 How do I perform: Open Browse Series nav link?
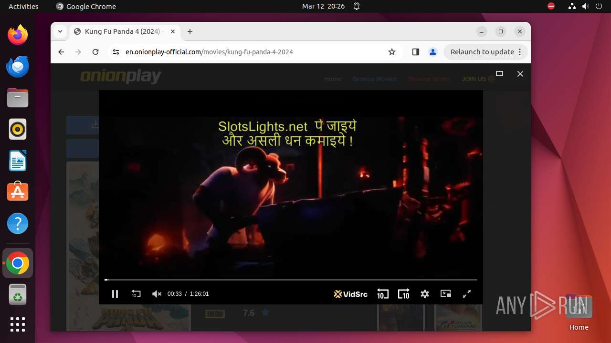click(x=429, y=79)
